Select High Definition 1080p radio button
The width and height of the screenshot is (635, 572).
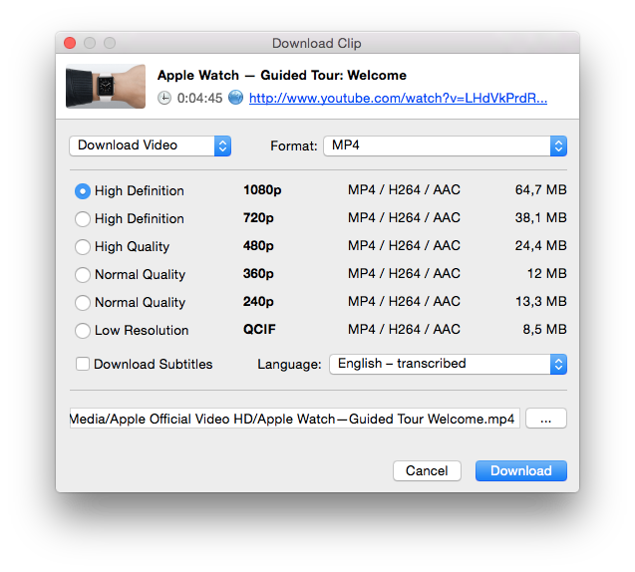pos(83,191)
